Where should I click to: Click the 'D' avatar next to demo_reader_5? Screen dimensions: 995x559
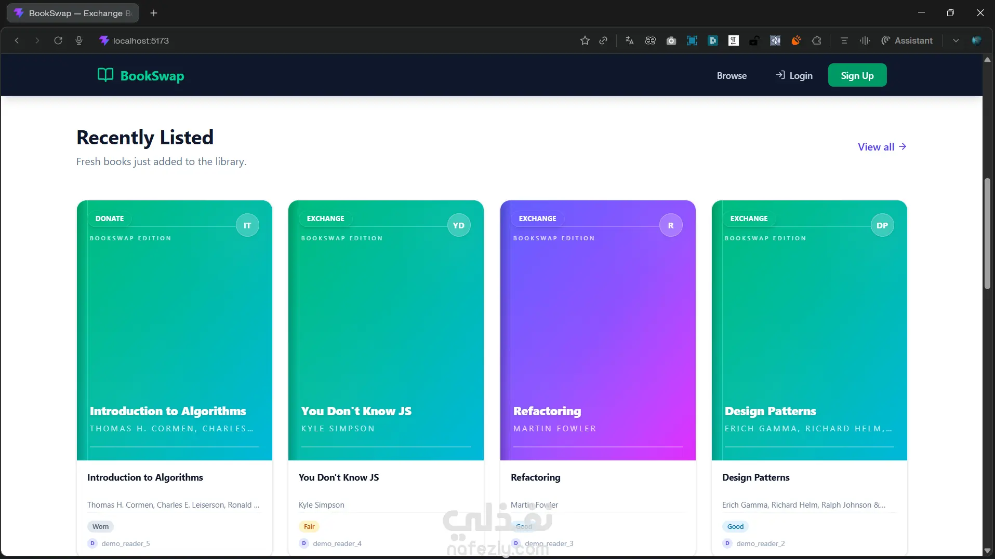pyautogui.click(x=92, y=543)
